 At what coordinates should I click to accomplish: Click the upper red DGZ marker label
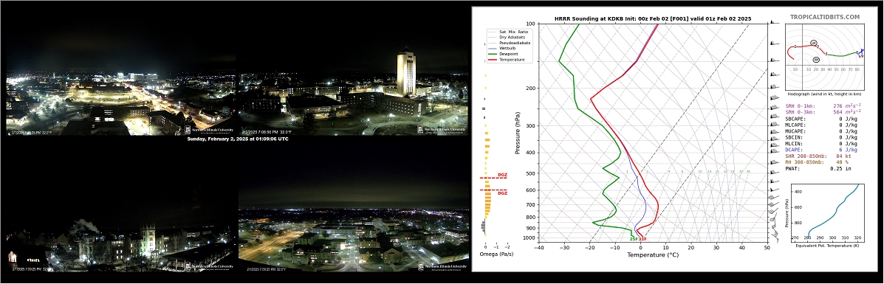(x=502, y=175)
